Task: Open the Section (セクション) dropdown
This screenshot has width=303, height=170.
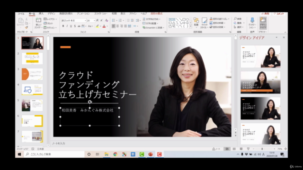Action: pos(50,27)
